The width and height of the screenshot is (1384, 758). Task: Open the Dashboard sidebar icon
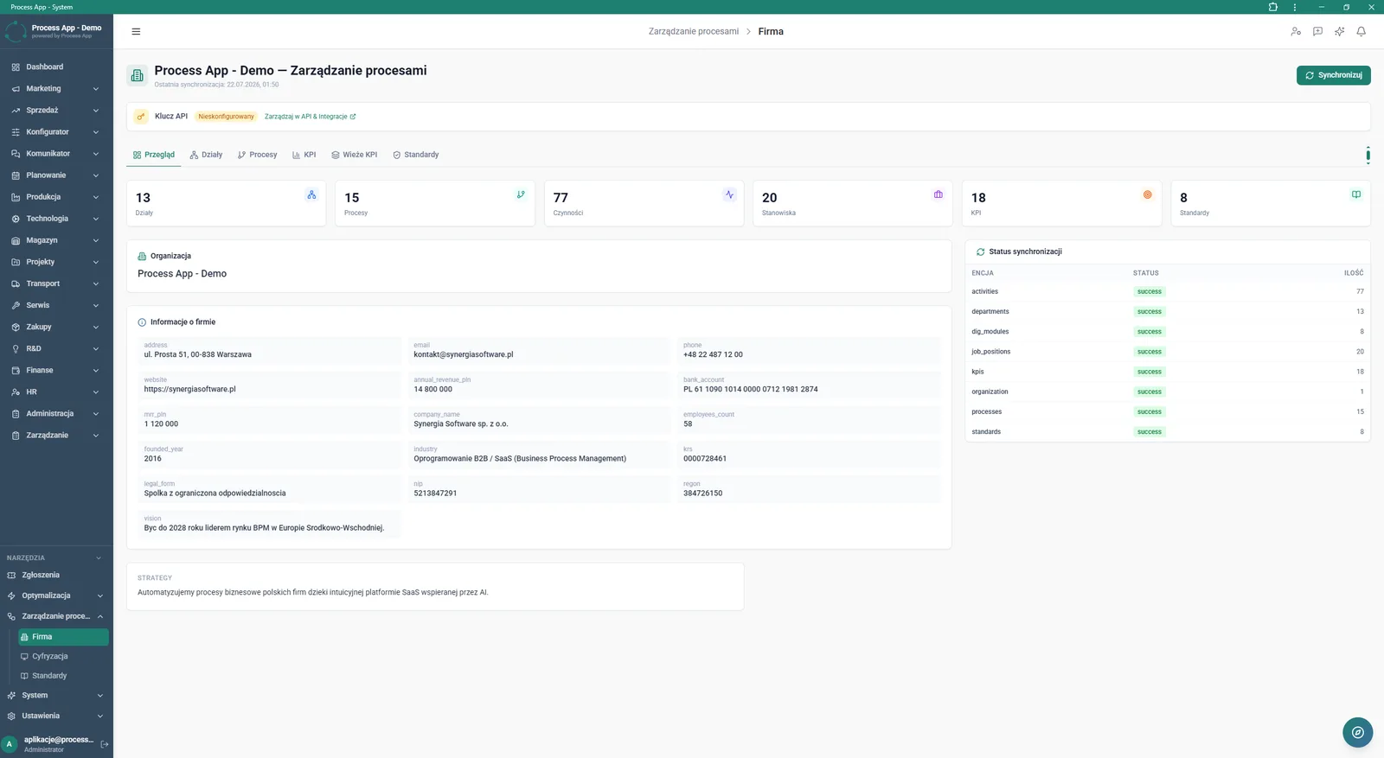point(16,67)
